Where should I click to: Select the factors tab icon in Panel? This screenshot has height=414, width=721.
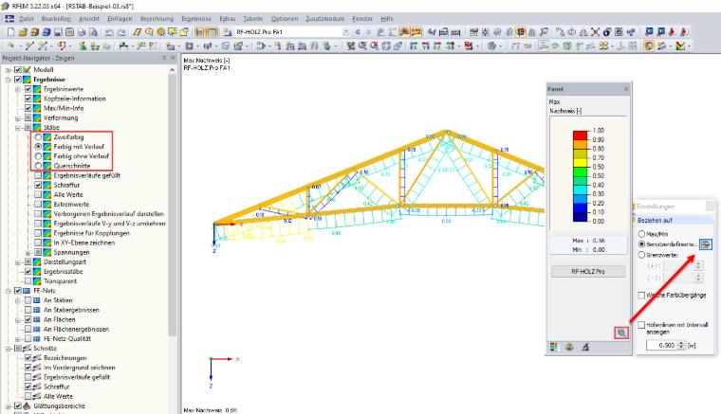click(569, 348)
